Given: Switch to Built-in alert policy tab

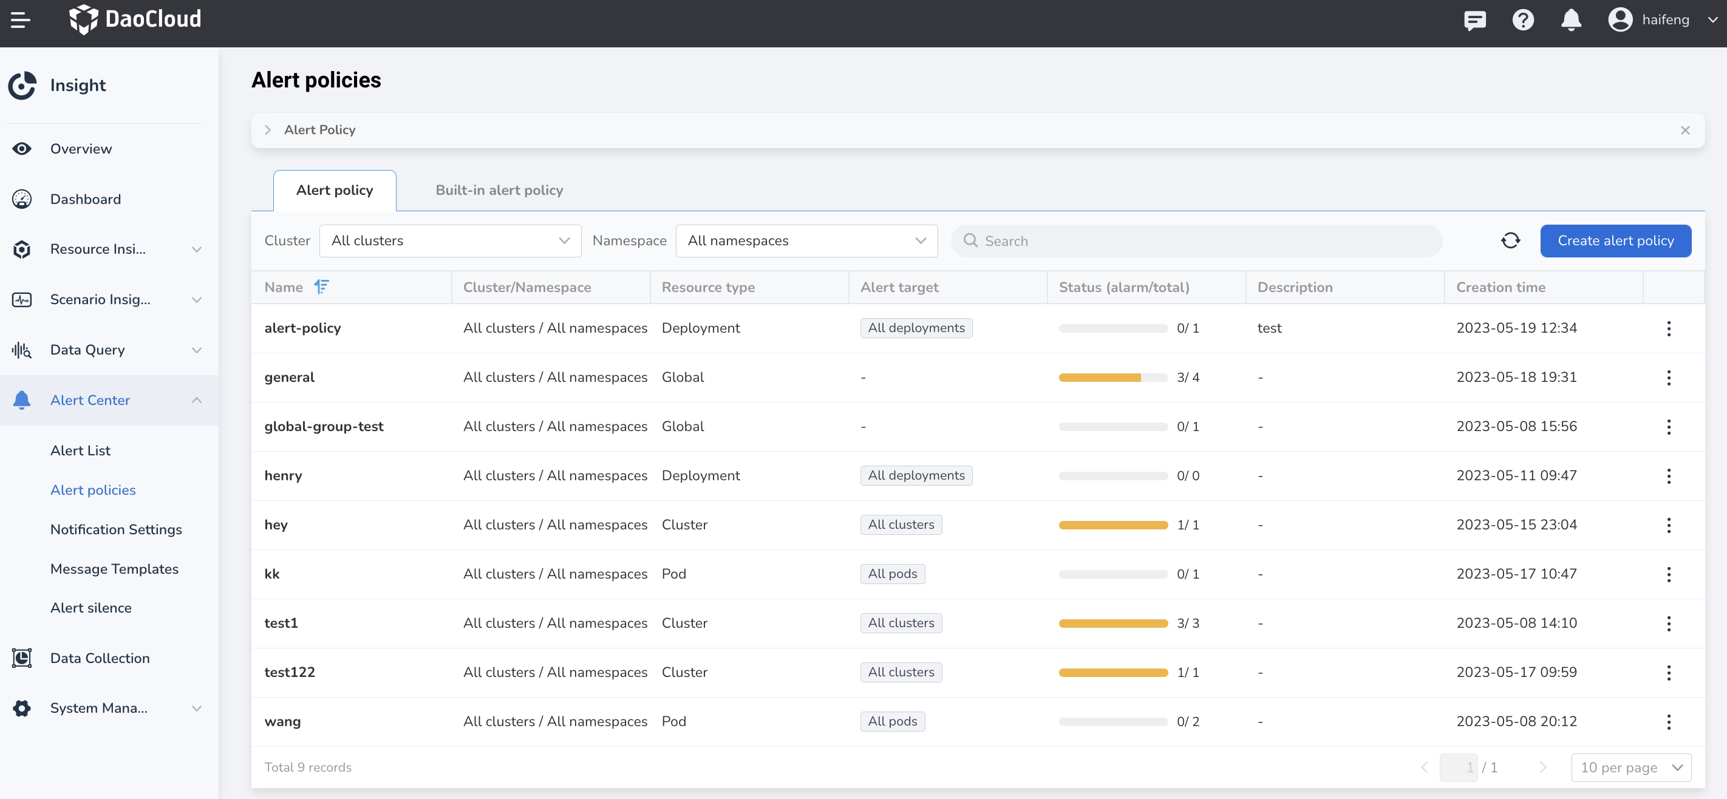Looking at the screenshot, I should (x=499, y=191).
